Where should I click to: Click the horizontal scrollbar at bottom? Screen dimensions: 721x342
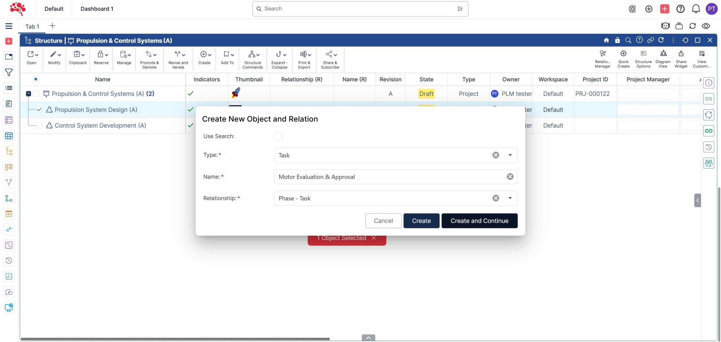[x=175, y=339]
